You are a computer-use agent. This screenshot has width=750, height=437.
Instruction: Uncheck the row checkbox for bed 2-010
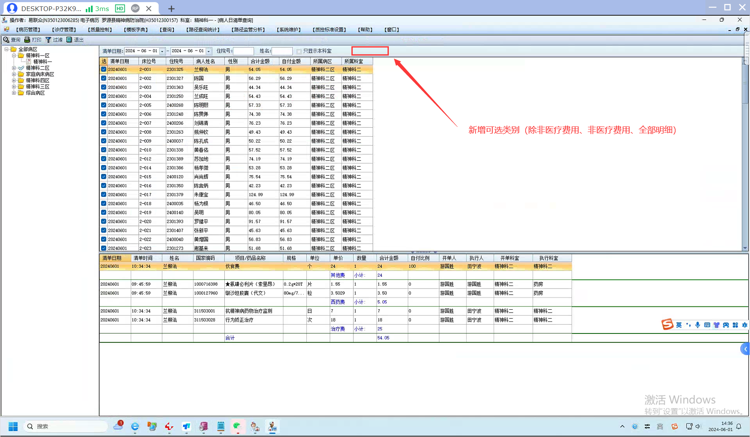(x=104, y=150)
